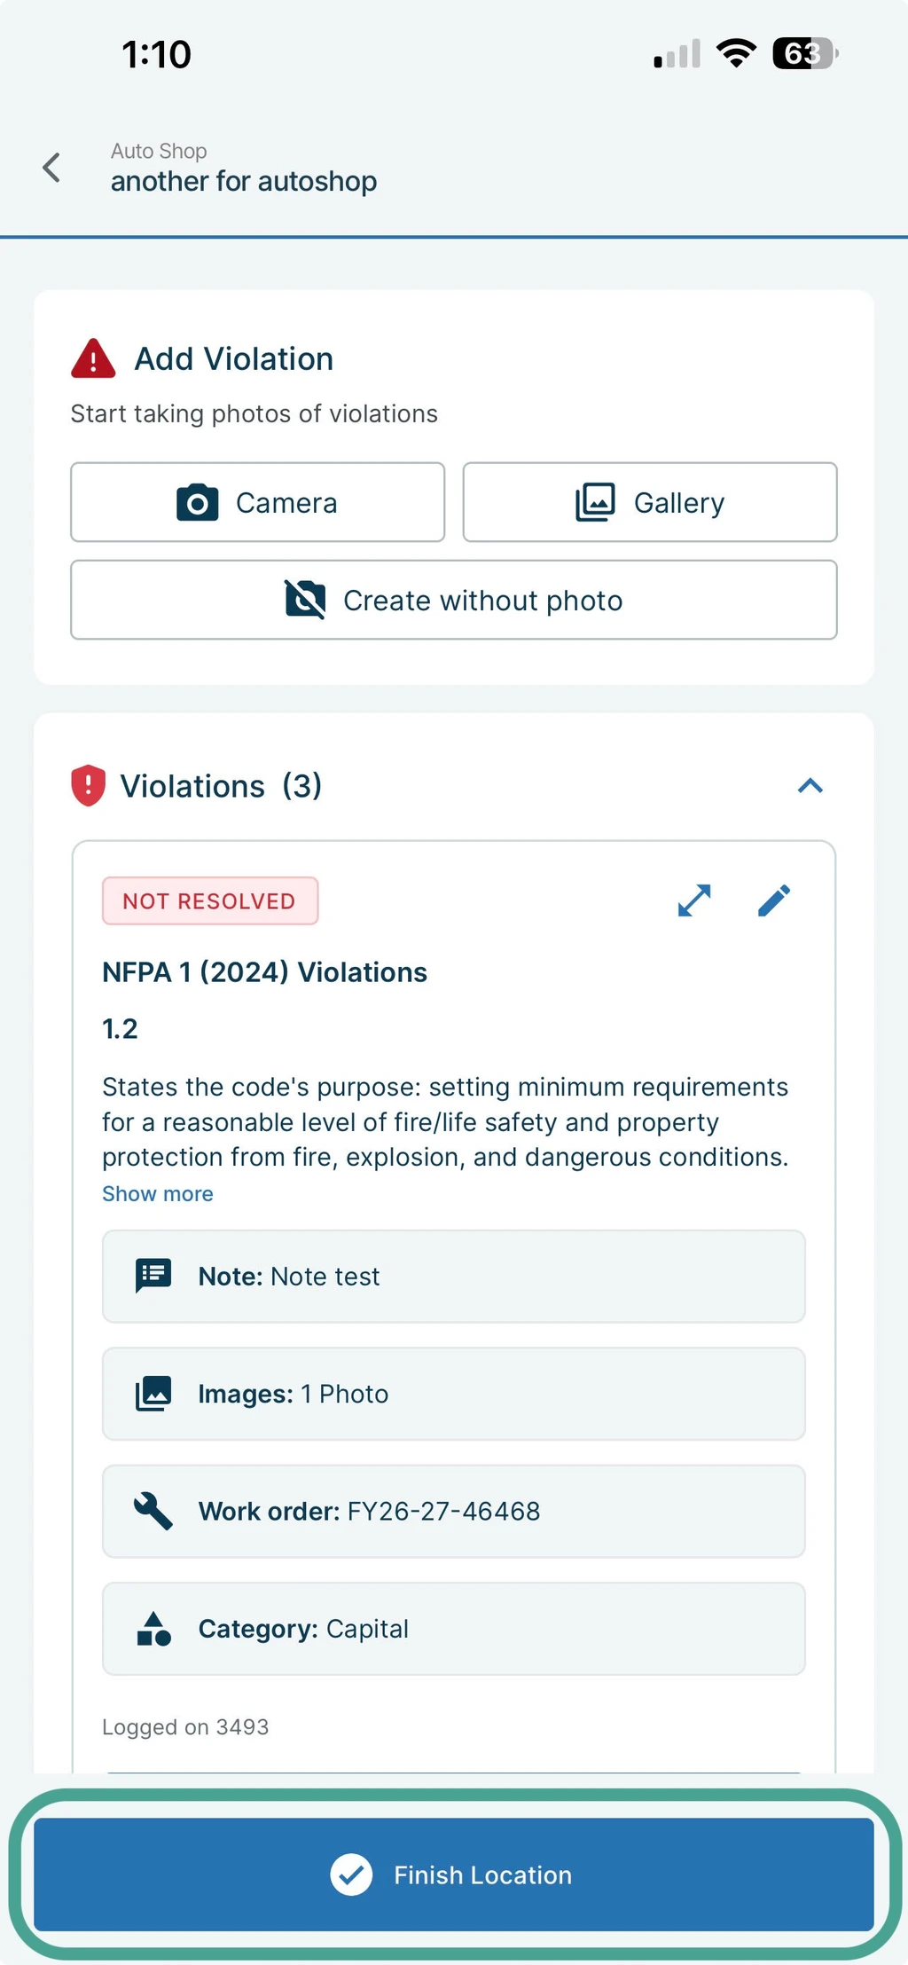The height and width of the screenshot is (1965, 908).
Task: Click the red Violations shield icon
Action: coord(88,785)
